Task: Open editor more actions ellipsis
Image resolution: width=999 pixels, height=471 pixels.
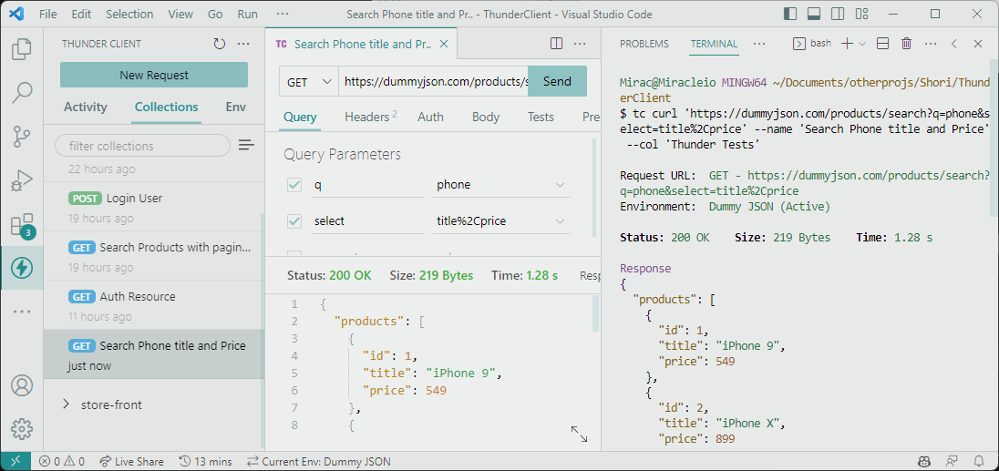Action: point(580,44)
